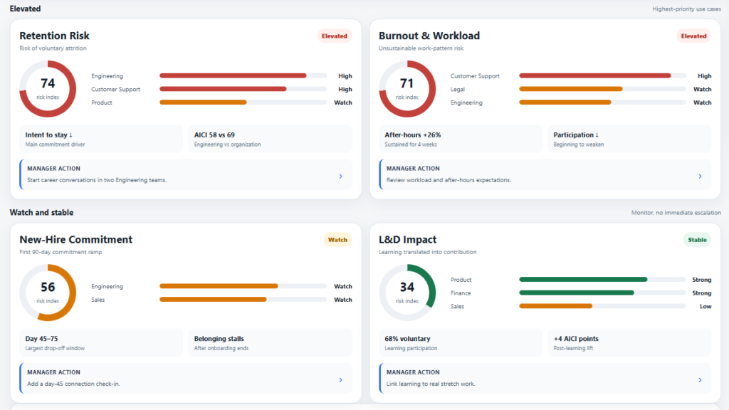Viewport: 729px width, 410px height.
Task: Select the Sales bar in L&D Impact
Action: point(602,306)
